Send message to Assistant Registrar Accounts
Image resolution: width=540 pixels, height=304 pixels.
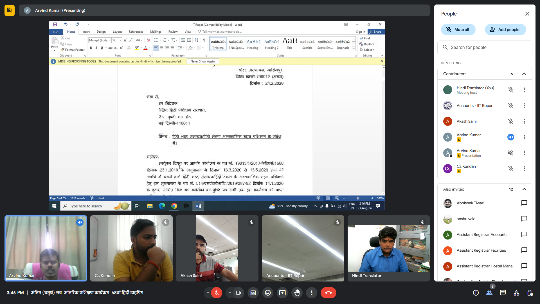click(524, 234)
